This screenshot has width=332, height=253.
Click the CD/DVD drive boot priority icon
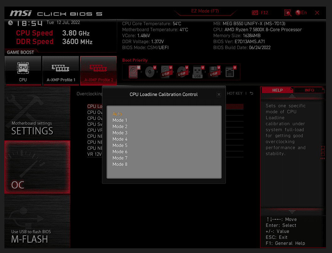click(150, 72)
